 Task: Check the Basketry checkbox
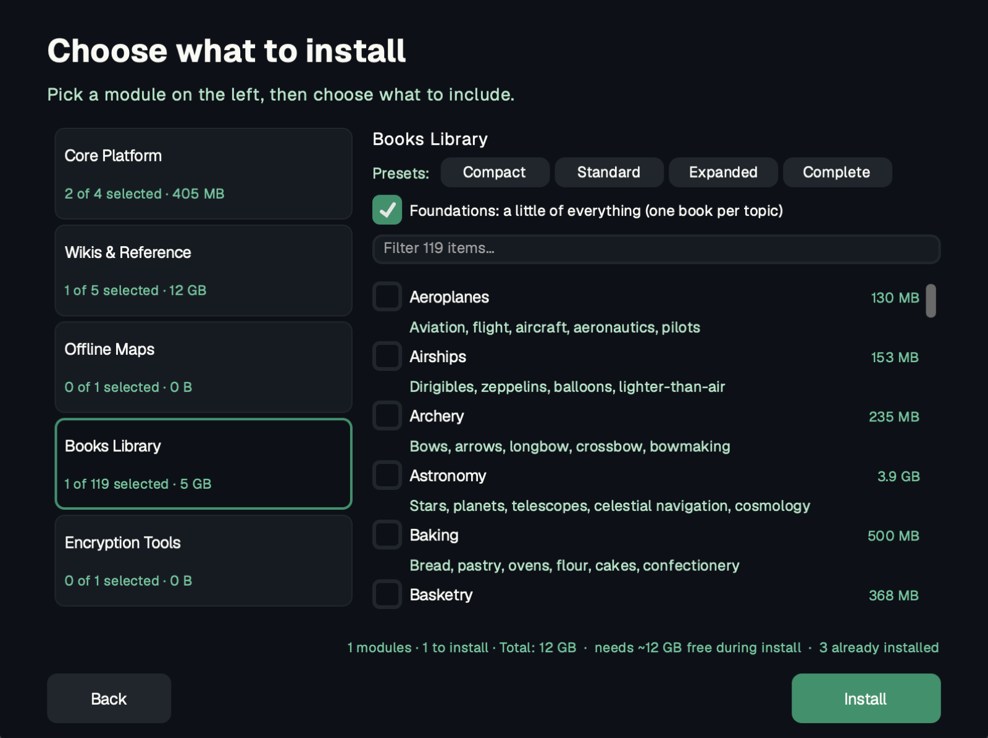pyautogui.click(x=387, y=594)
